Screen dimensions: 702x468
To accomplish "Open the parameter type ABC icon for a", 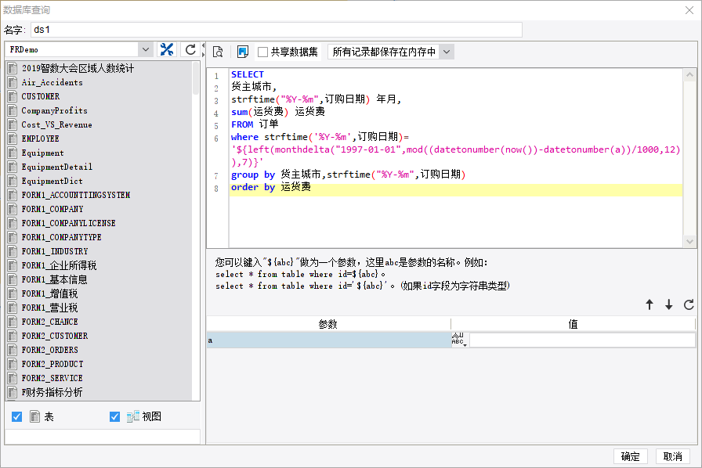I will tap(459, 340).
